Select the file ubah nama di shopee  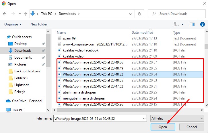[x=79, y=92]
